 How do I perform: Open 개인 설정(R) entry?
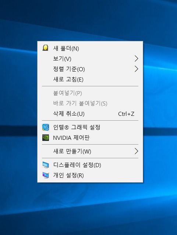90,175
